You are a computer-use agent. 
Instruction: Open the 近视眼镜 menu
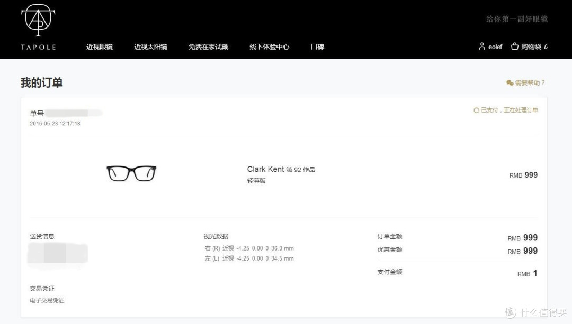click(100, 47)
